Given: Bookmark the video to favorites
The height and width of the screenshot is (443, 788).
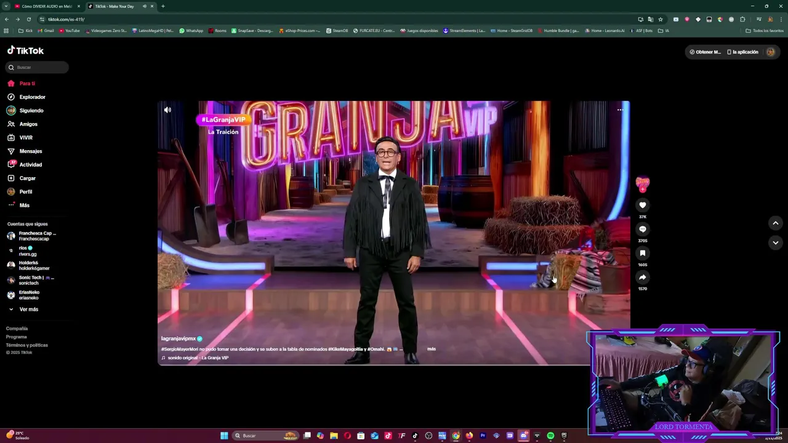Looking at the screenshot, I should pos(643,253).
